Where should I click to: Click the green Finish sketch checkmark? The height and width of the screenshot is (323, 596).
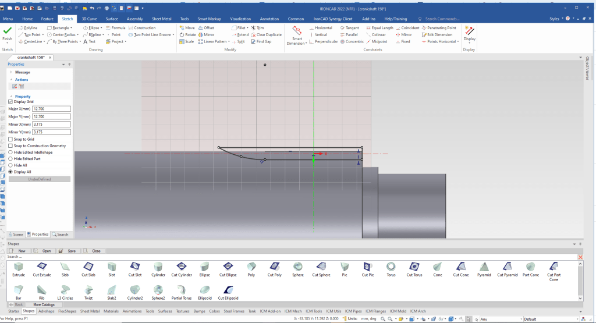point(7,31)
